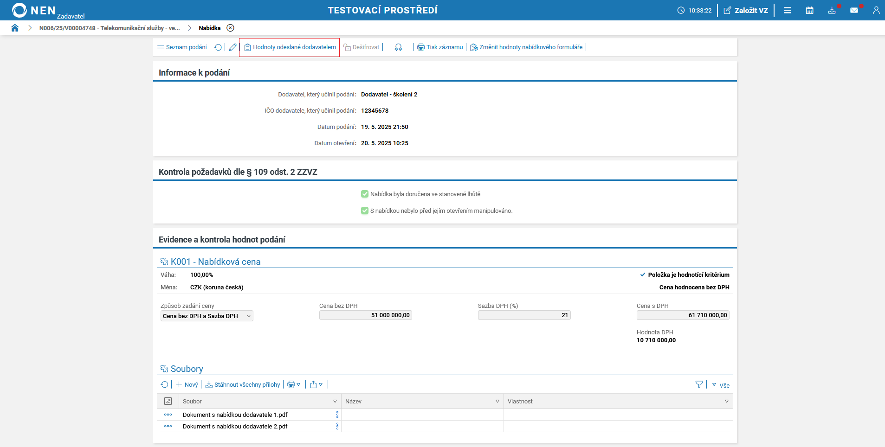Open the calendar icon in header

(809, 10)
